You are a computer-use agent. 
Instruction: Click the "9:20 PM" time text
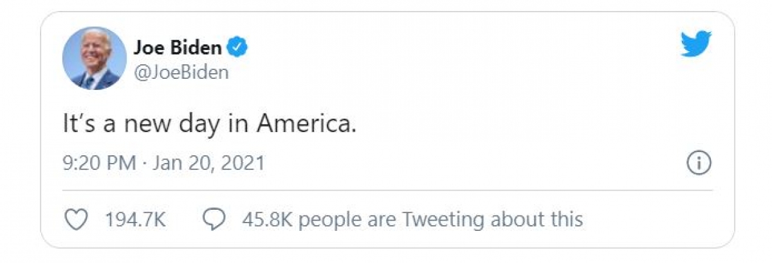click(x=99, y=163)
